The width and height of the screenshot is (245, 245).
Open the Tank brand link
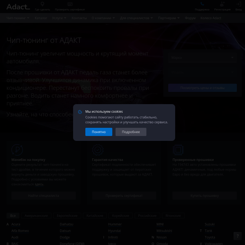coord(208,231)
